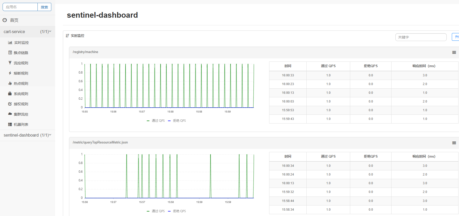Click the 16:00:24 time cell
The width and height of the screenshot is (459, 216).
288,174
